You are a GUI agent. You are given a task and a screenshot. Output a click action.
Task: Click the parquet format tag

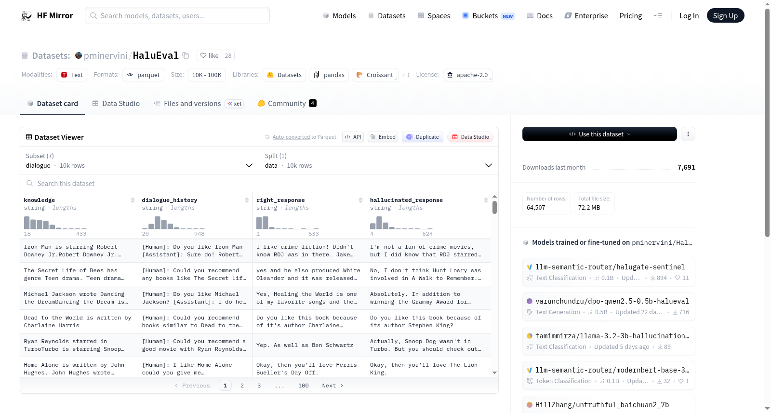[144, 75]
